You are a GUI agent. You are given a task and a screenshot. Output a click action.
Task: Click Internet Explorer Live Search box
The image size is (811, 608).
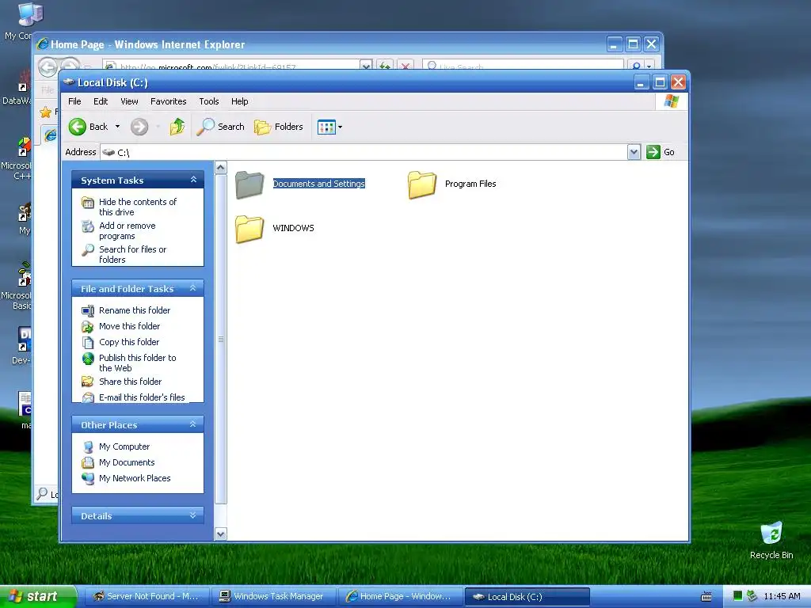coord(523,65)
